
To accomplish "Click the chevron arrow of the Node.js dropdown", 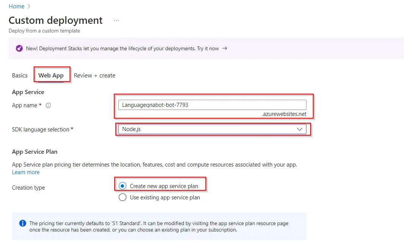I will (300, 129).
